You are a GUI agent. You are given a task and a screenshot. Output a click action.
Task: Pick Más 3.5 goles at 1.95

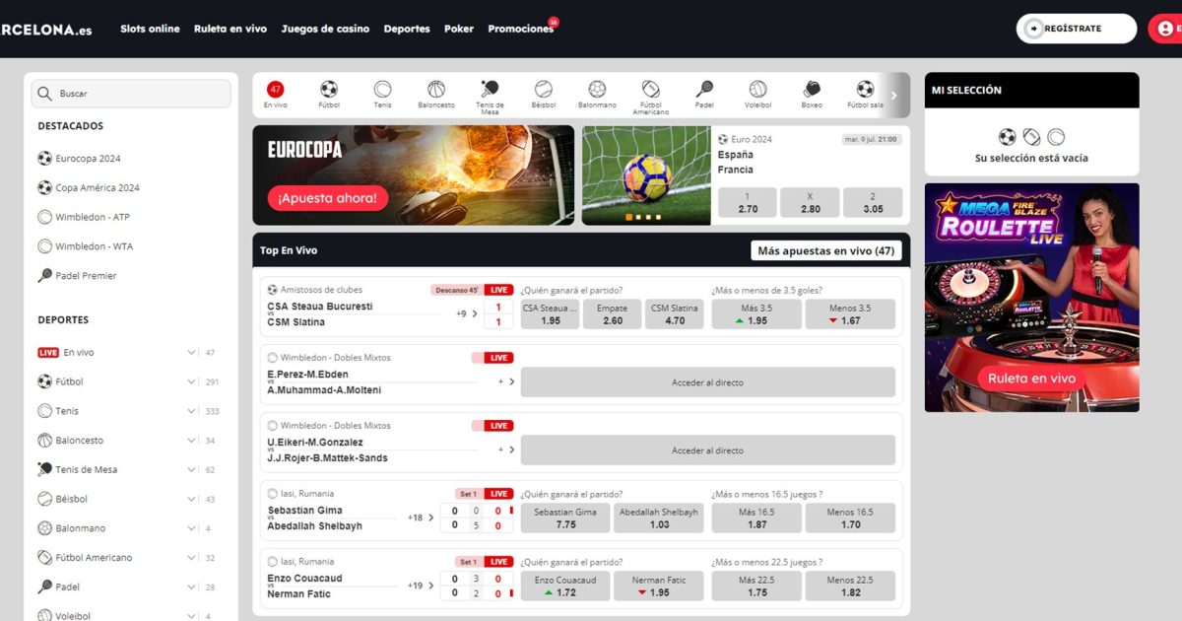[755, 313]
